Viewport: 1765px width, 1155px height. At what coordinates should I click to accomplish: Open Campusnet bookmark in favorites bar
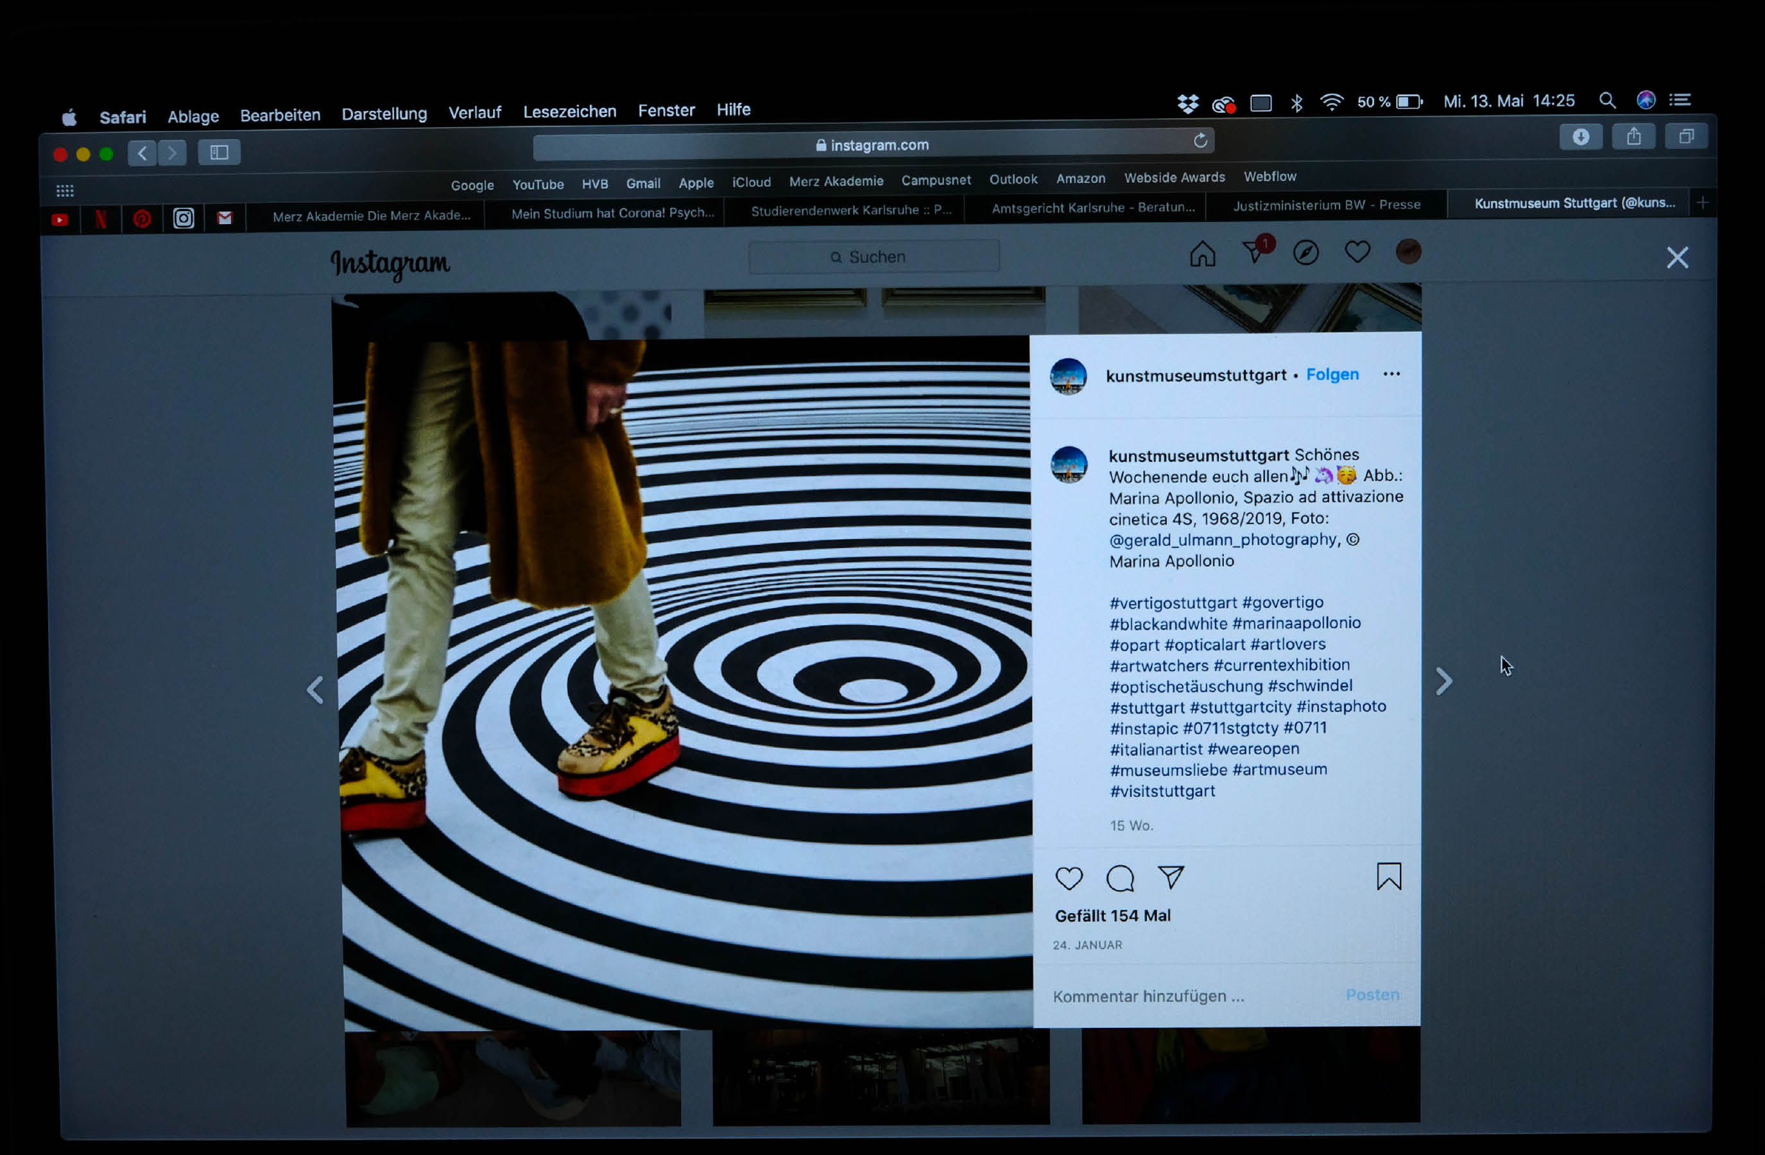pyautogui.click(x=936, y=180)
